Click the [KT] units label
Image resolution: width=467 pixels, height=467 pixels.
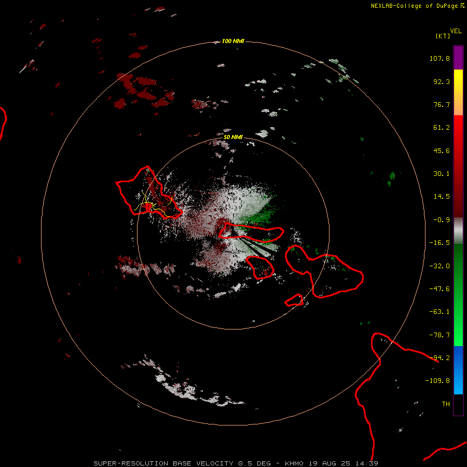point(443,36)
